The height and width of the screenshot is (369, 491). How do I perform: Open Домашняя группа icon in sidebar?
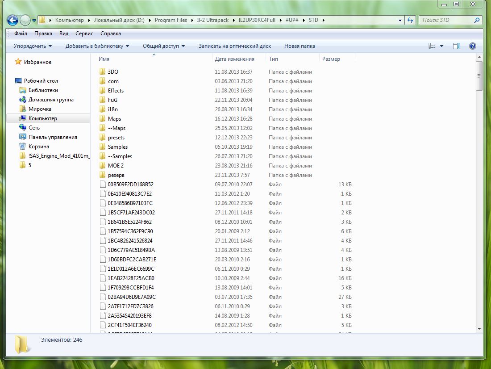coord(23,100)
